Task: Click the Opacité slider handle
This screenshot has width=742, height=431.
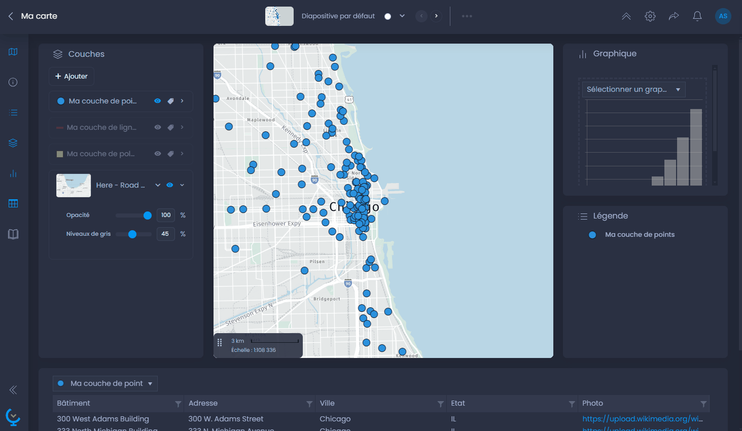Action: (x=148, y=215)
